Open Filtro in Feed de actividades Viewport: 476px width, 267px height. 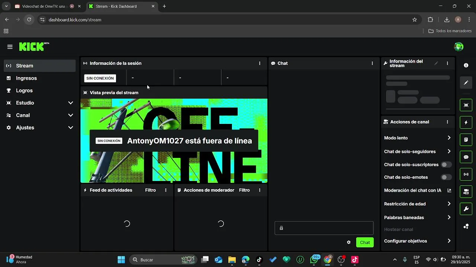pyautogui.click(x=150, y=190)
